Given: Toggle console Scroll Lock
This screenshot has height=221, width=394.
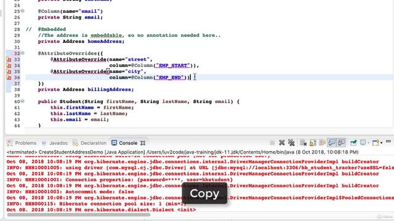Looking at the screenshot, I should (x=313, y=142).
